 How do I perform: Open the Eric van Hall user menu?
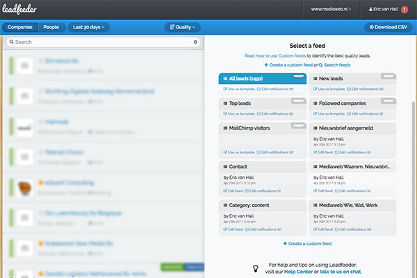click(383, 9)
